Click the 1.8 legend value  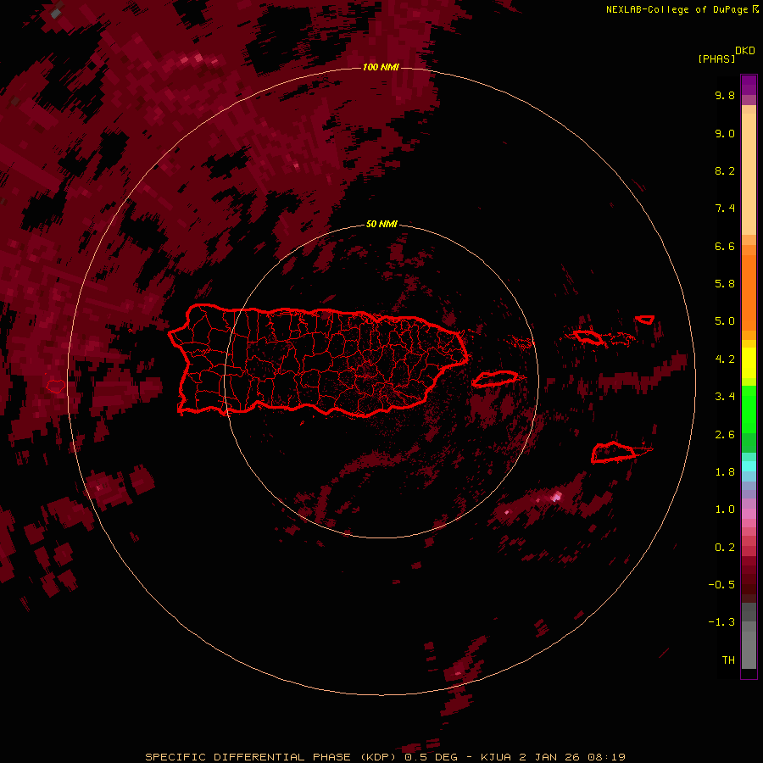tap(725, 472)
